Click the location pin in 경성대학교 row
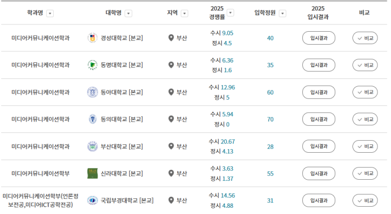 pyautogui.click(x=171, y=38)
